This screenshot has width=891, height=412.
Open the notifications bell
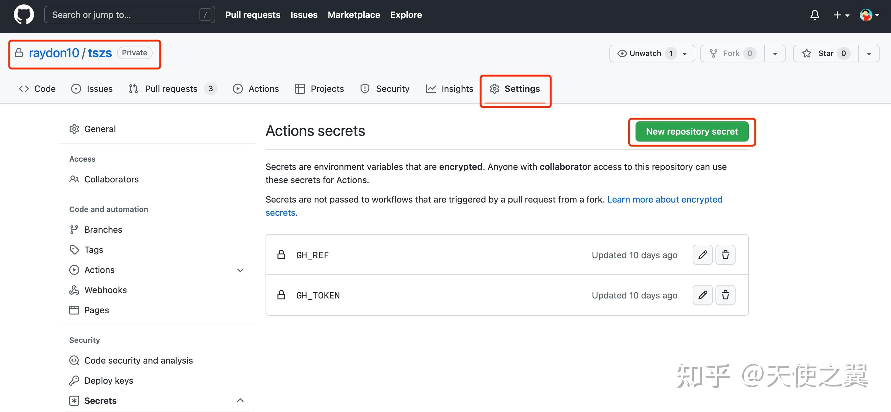coord(815,15)
